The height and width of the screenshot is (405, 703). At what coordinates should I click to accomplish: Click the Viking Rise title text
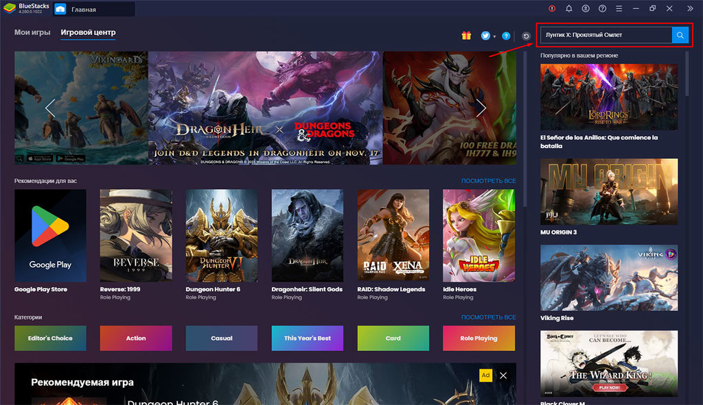[557, 318]
